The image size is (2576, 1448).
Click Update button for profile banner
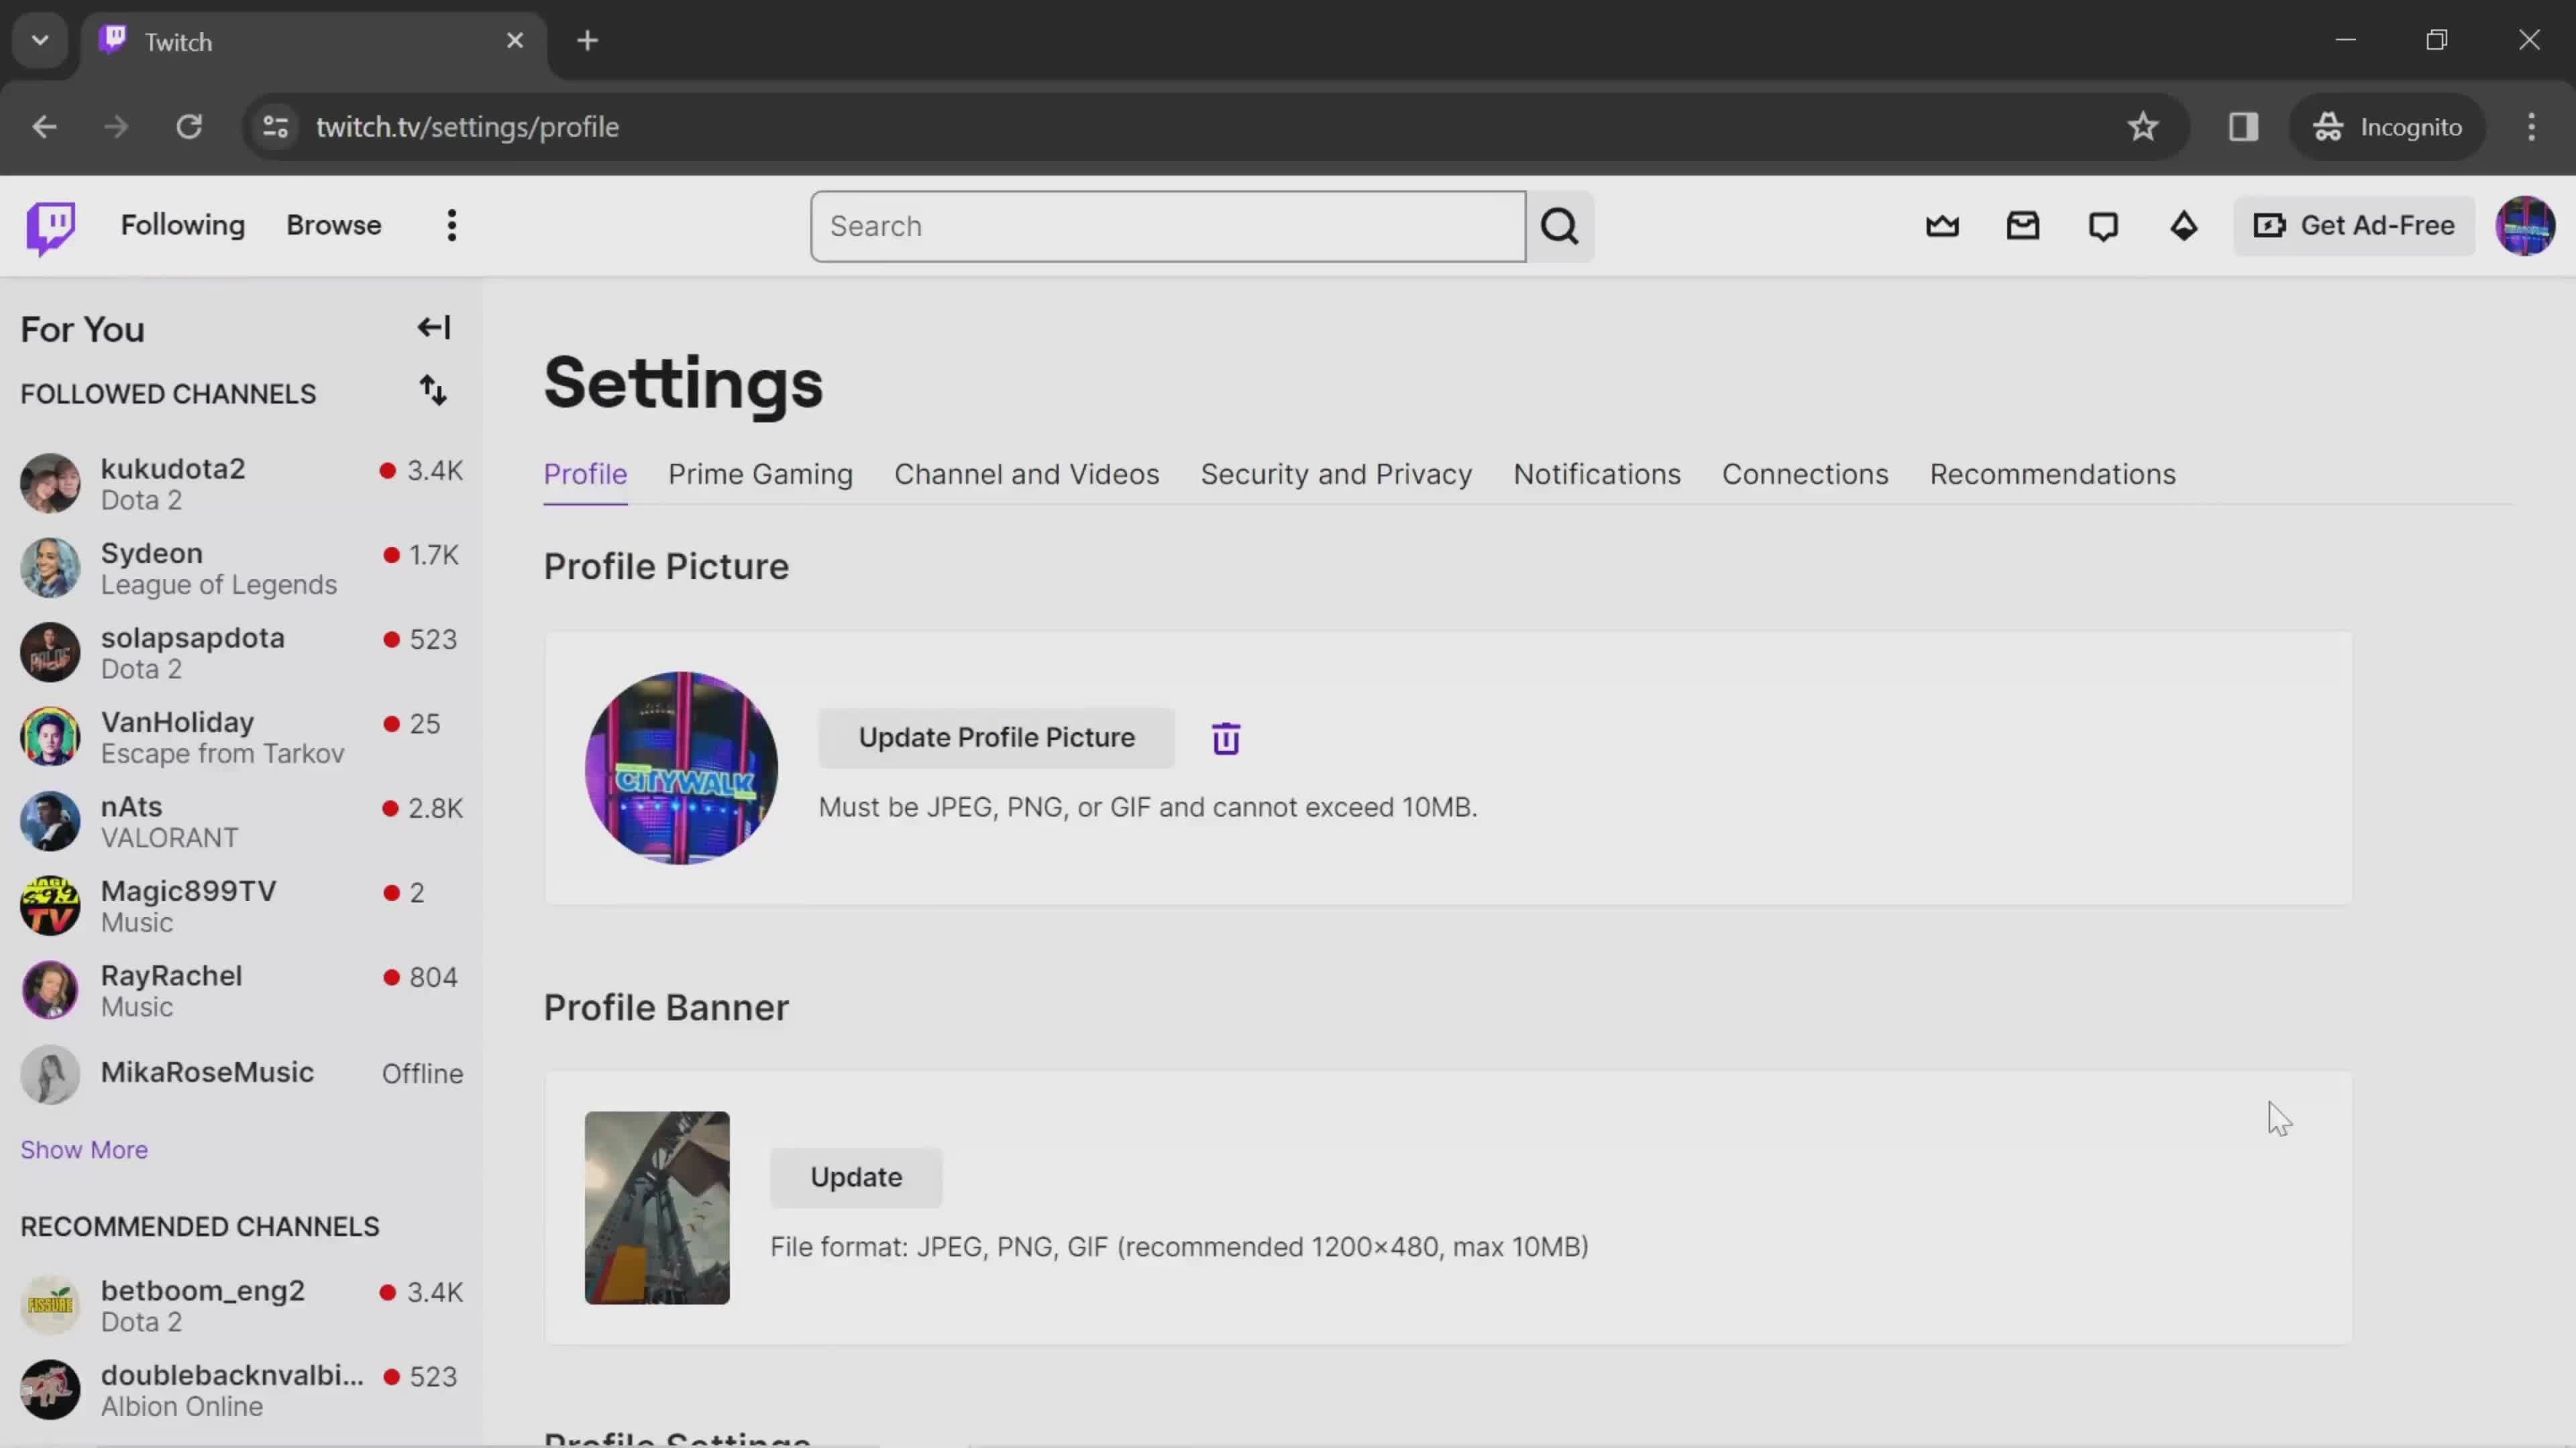click(x=856, y=1177)
